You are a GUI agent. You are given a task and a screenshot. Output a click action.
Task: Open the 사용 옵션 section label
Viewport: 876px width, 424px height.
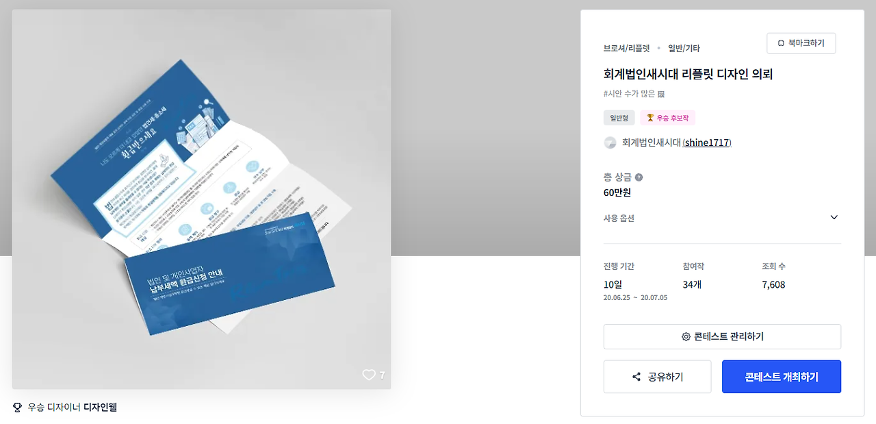[x=619, y=219]
